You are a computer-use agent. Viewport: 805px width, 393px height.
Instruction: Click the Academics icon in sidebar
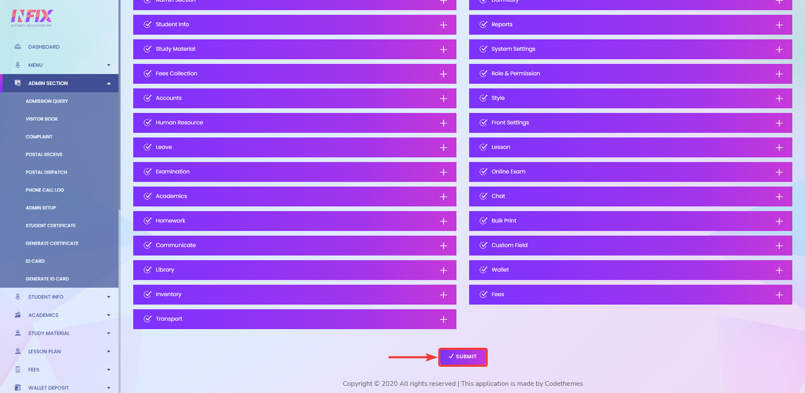[x=18, y=315]
